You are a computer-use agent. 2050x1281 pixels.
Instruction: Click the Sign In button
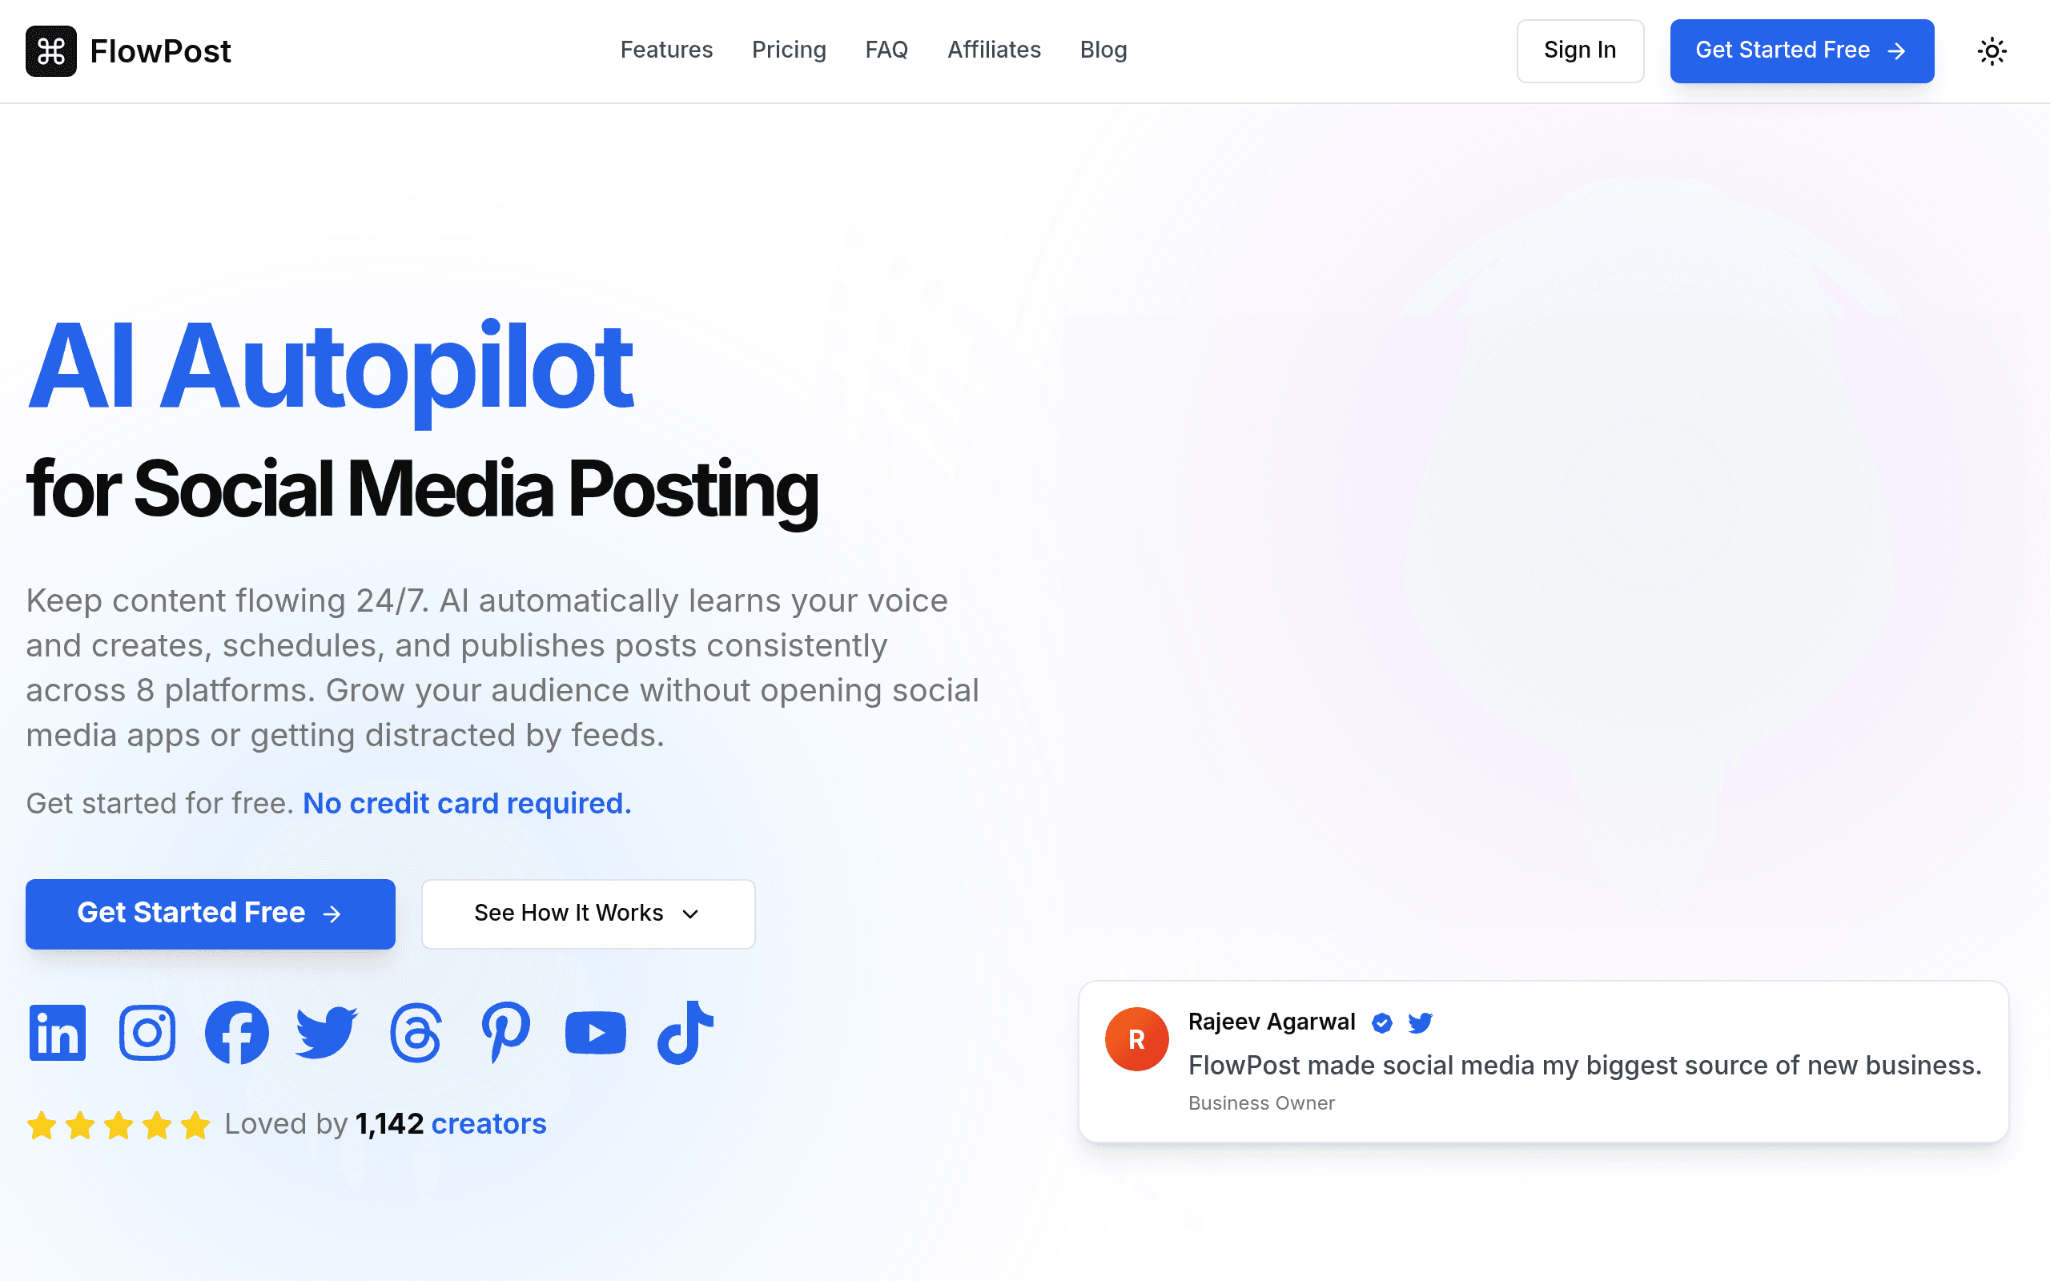coord(1580,50)
